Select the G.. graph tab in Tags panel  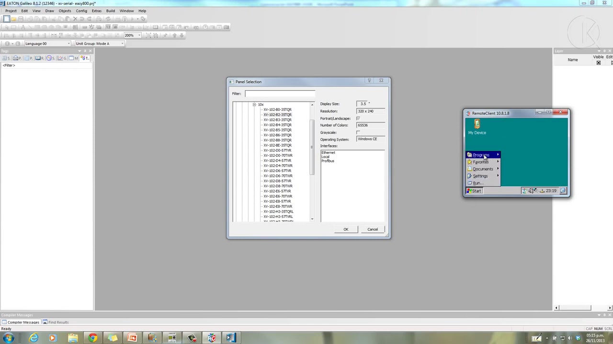pyautogui.click(x=62, y=58)
